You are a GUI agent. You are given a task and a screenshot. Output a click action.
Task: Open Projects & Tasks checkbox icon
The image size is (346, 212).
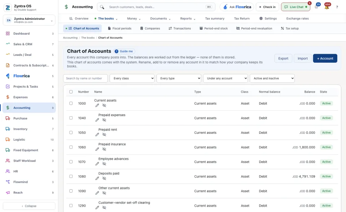[8, 86]
